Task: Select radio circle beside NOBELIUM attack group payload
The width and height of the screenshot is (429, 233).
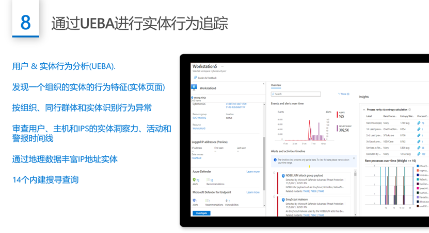Action: [x=274, y=173]
